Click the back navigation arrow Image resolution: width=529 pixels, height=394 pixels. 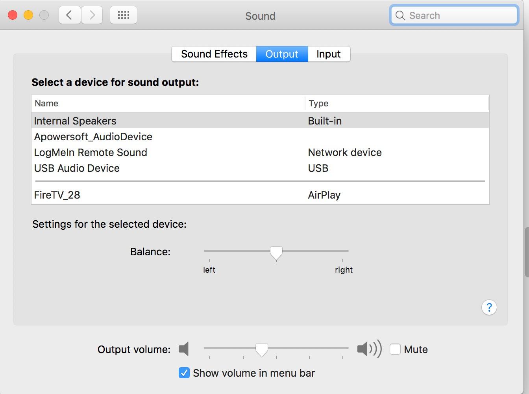click(x=70, y=15)
